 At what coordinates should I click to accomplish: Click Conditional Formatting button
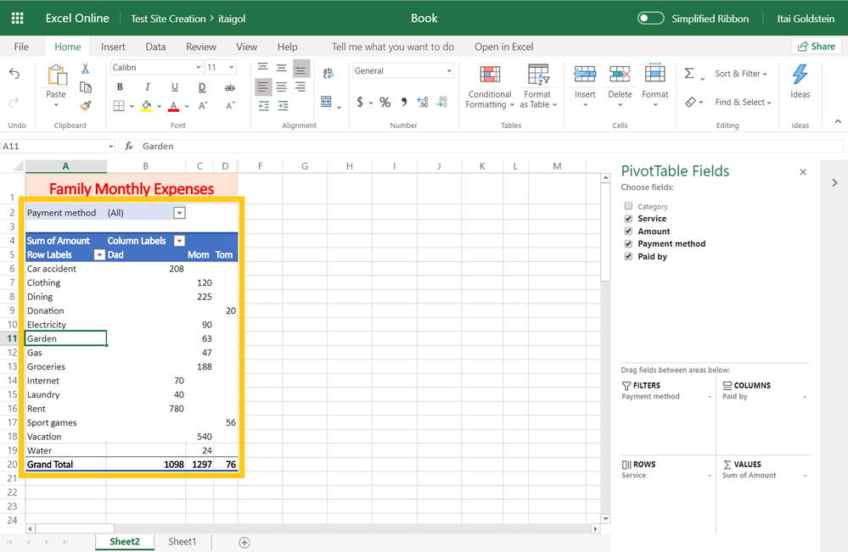[490, 86]
